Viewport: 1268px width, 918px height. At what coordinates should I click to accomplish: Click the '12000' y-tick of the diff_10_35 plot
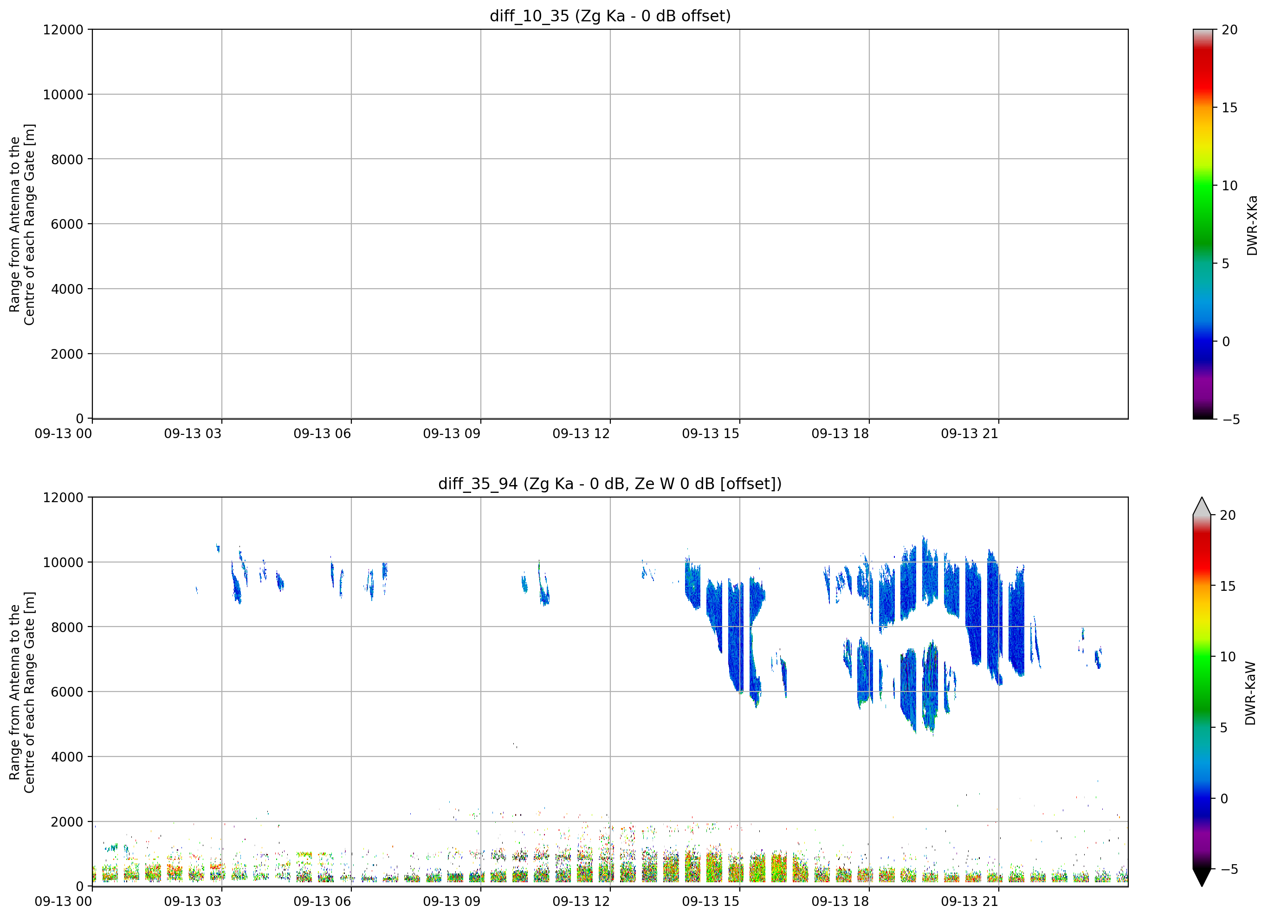tap(63, 30)
